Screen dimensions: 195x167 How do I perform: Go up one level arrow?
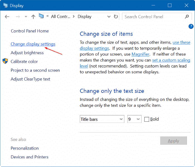pos(33,17)
